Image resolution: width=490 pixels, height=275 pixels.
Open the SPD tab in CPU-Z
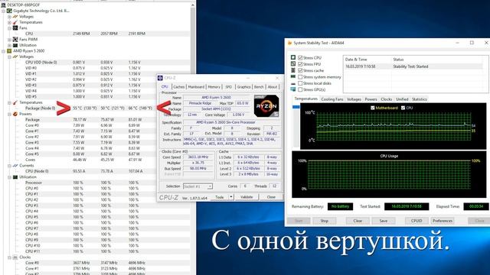pyautogui.click(x=229, y=87)
